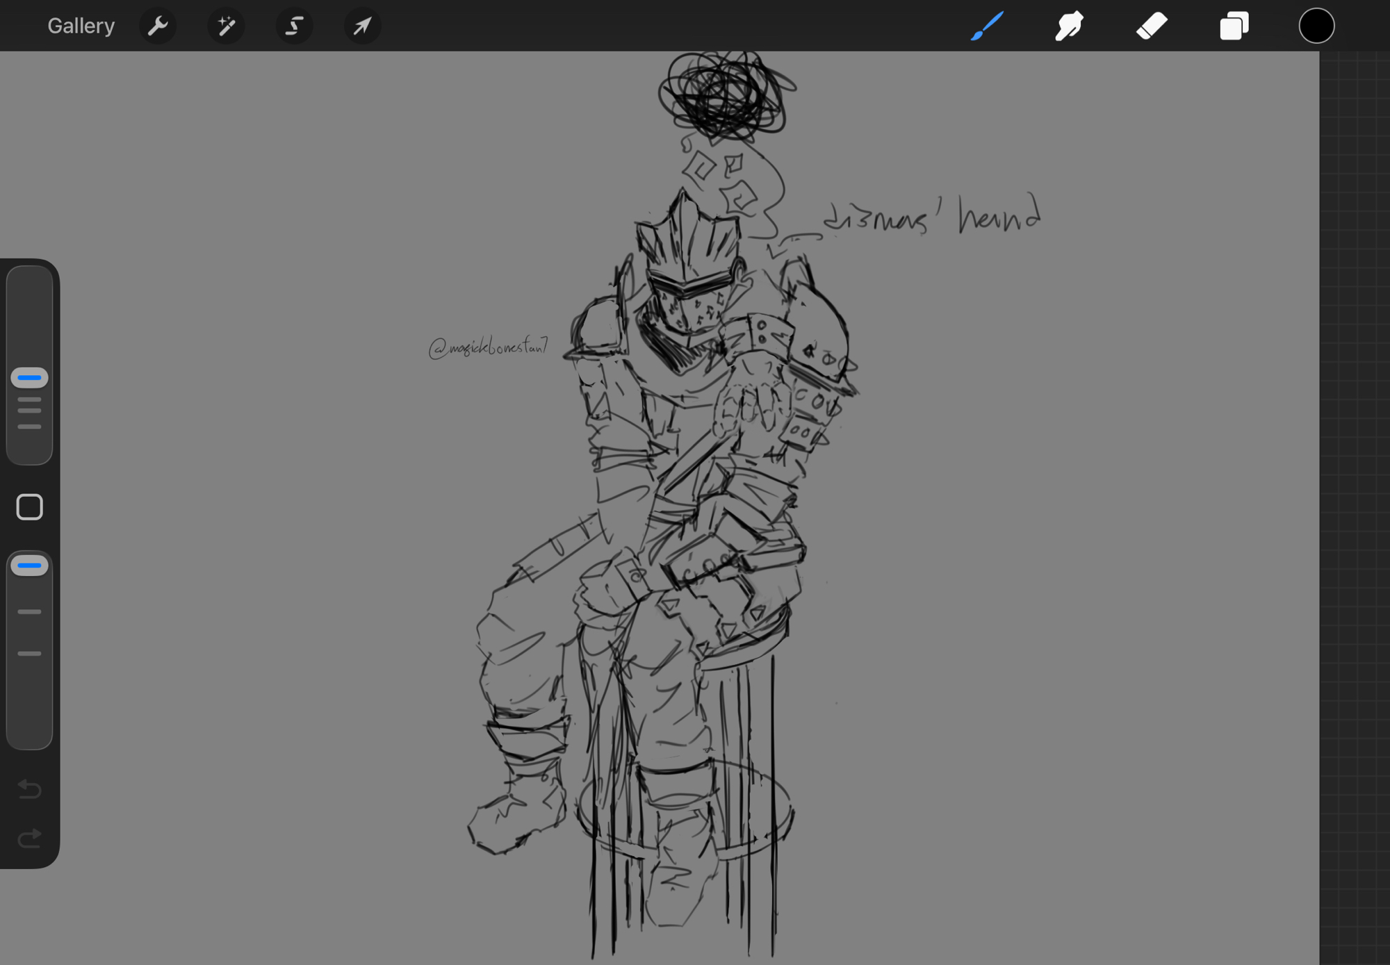Select the Eraser tool

(x=1151, y=26)
